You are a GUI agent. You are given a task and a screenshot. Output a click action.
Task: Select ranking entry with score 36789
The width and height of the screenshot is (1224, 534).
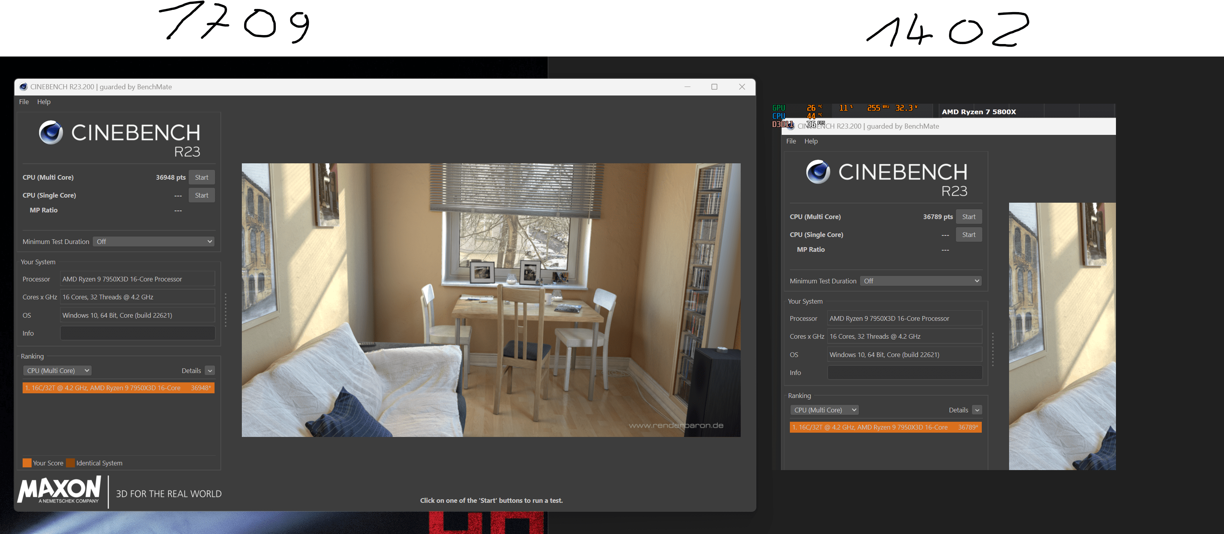[885, 427]
